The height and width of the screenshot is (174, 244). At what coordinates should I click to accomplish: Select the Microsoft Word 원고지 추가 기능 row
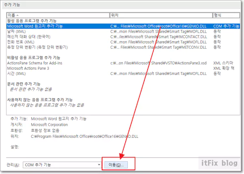click(x=123, y=26)
